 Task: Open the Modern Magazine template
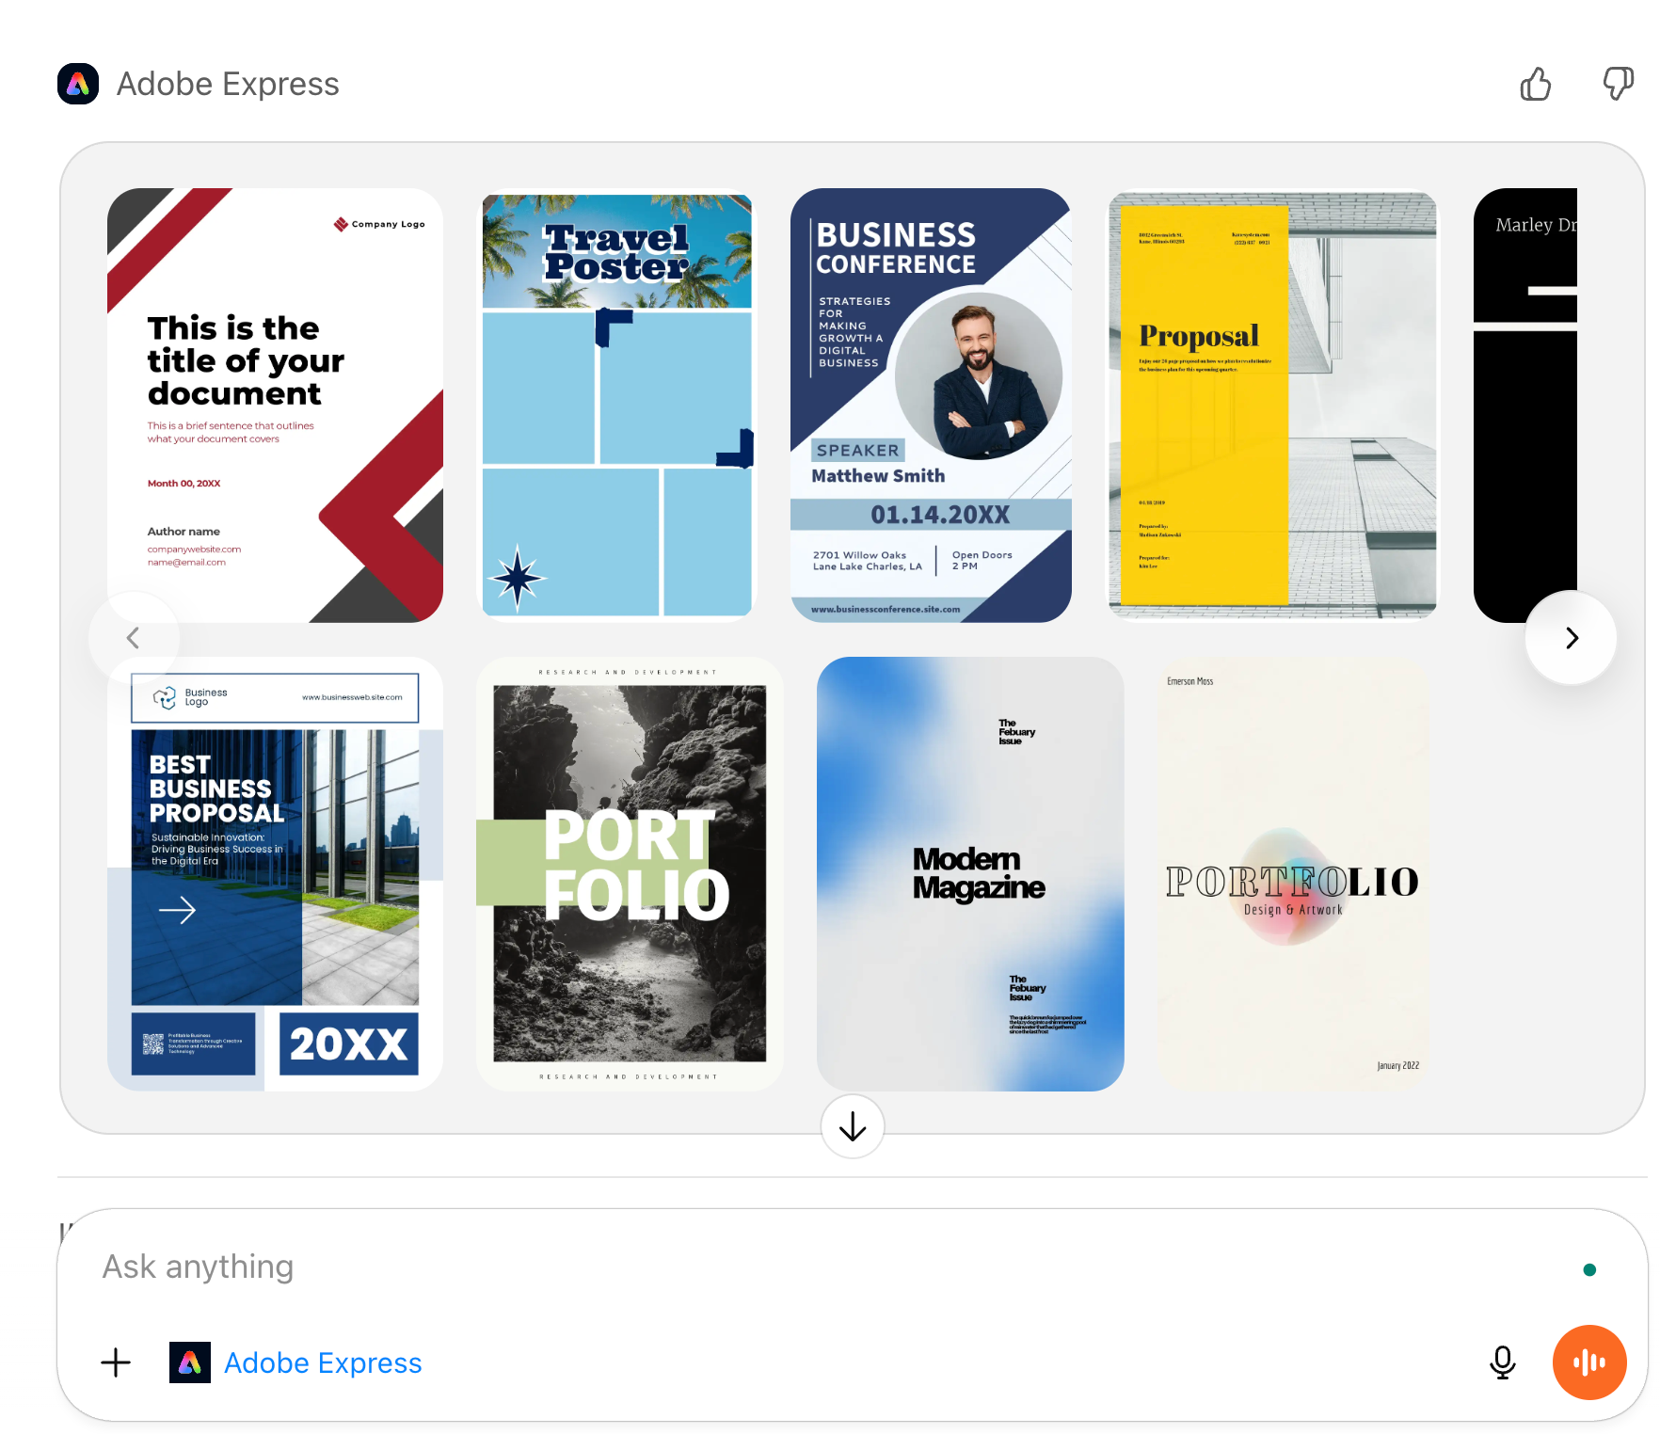pos(970,874)
